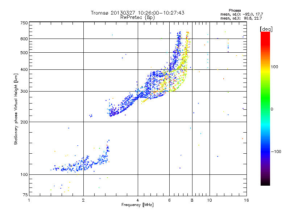Click the y-axis tick label '750'
The width and height of the screenshot is (290, 218).
tap(24, 23)
